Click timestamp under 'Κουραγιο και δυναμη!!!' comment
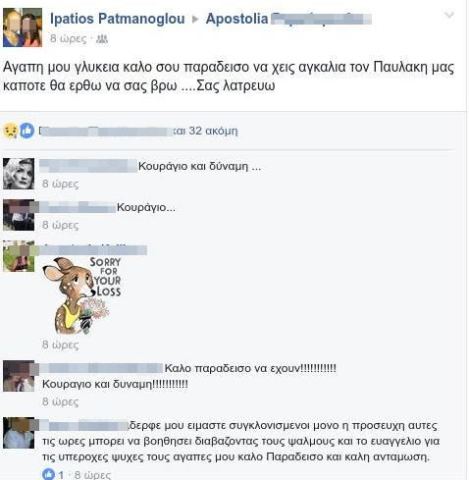The width and height of the screenshot is (469, 480). click(61, 401)
